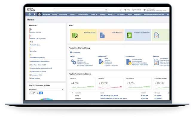
Task: Open the Reports menu
Action: point(103,14)
